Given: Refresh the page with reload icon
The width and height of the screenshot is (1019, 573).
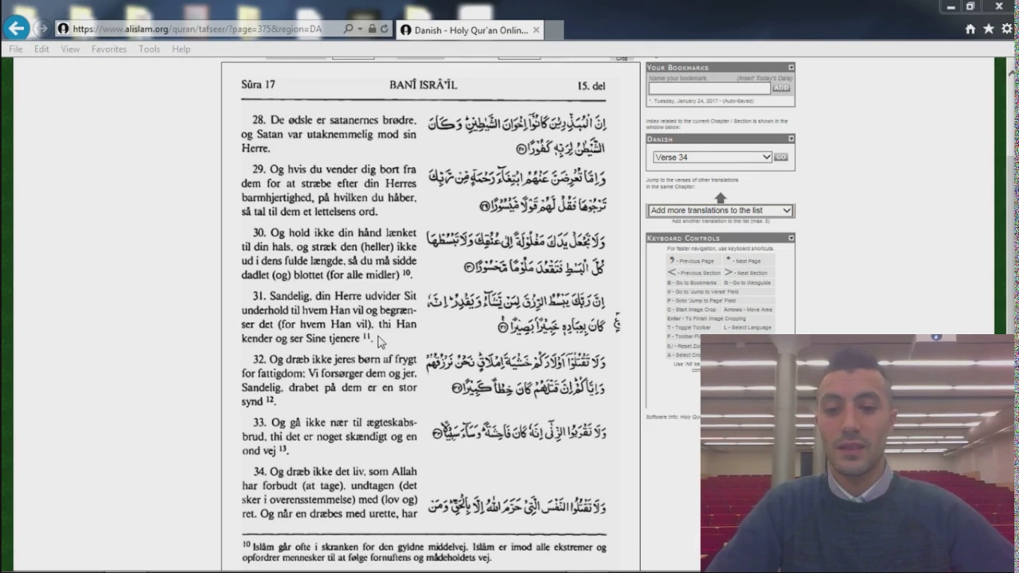Looking at the screenshot, I should point(384,29).
